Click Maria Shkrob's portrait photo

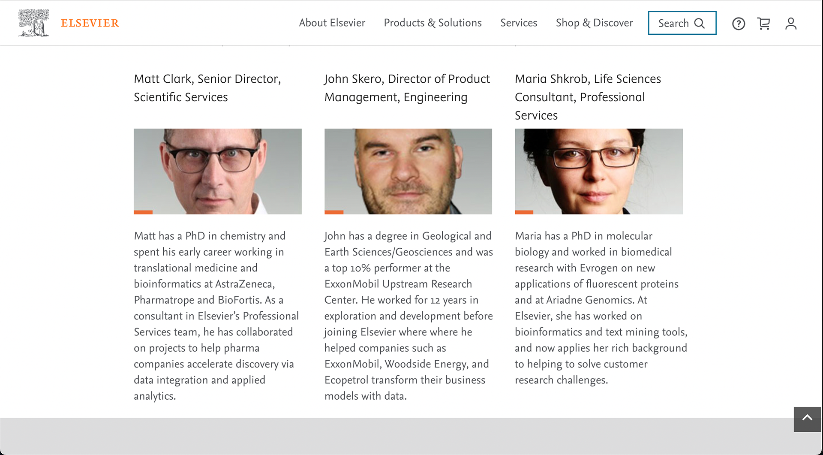tap(598, 171)
